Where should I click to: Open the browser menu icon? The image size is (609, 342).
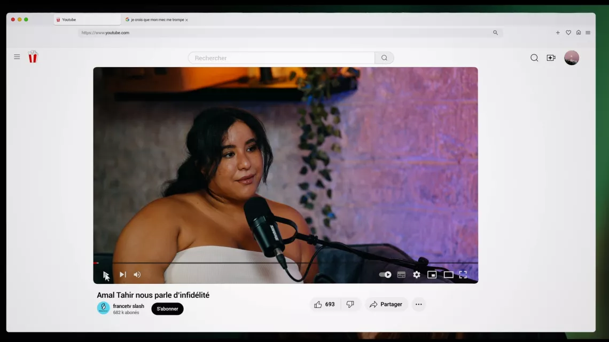(x=588, y=33)
